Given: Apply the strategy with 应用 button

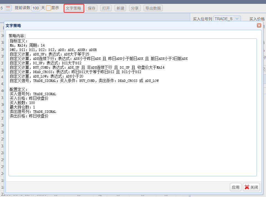Looking at the screenshot, I should coord(235,187).
